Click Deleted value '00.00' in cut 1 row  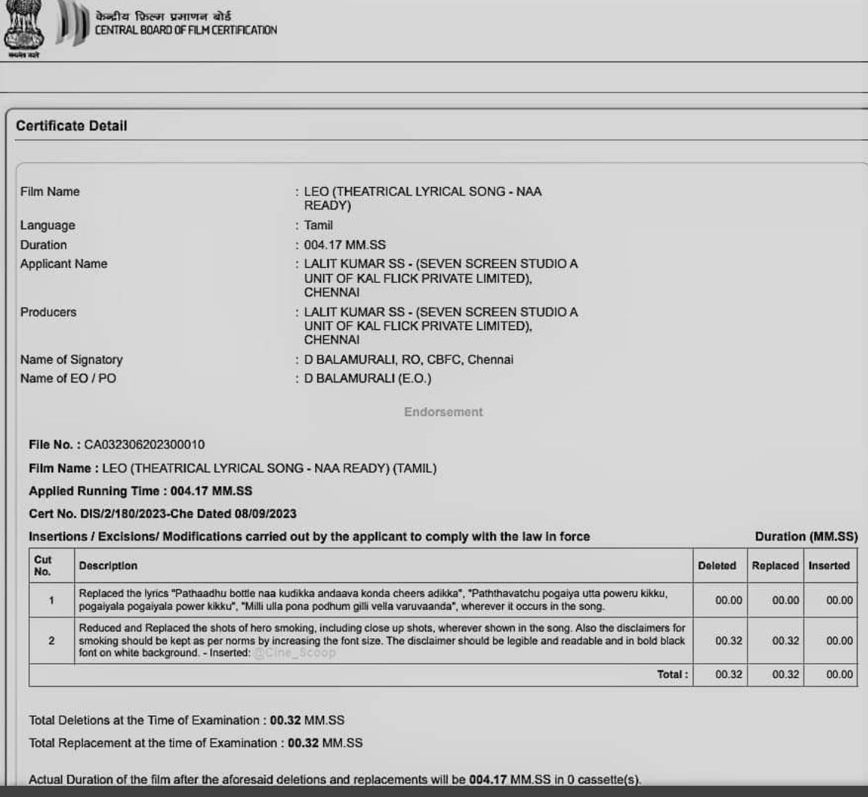click(x=729, y=600)
